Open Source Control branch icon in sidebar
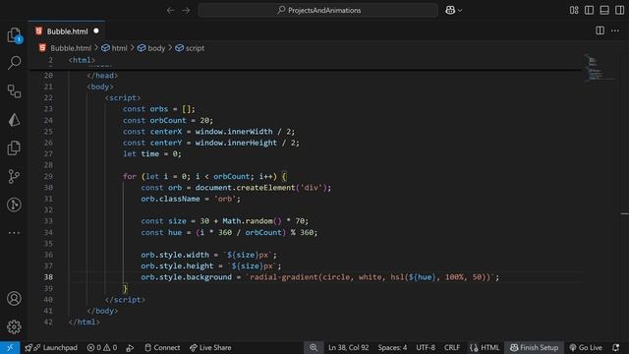The height and width of the screenshot is (354, 629). coord(14,176)
